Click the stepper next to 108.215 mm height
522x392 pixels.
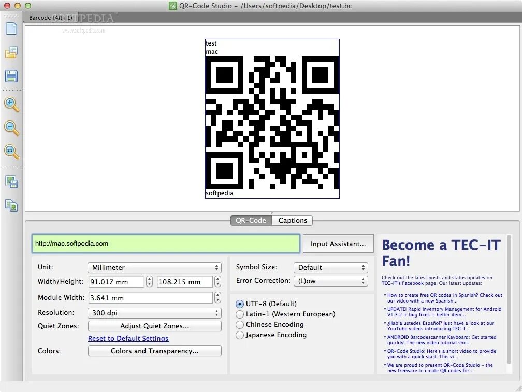(218, 282)
